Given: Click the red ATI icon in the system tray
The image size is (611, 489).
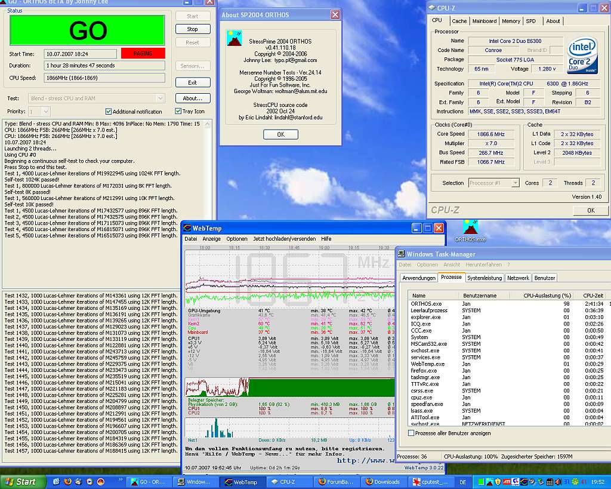Looking at the screenshot, I should coord(507,482).
